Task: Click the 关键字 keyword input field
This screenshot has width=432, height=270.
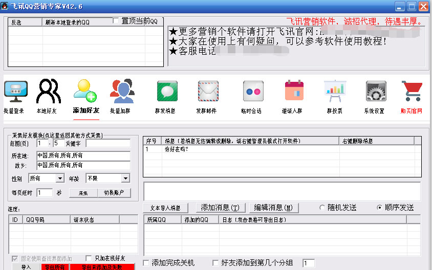Action: [108, 144]
